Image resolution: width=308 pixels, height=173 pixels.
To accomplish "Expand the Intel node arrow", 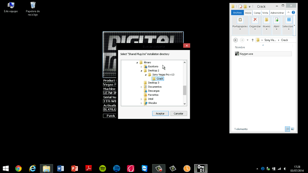I will (x=141, y=99).
